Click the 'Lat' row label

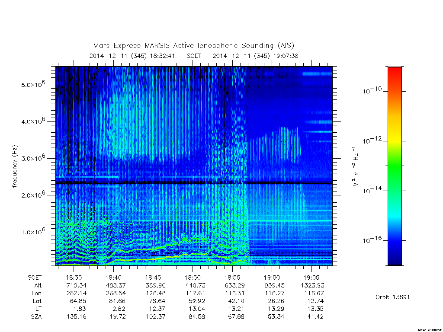(x=37, y=301)
